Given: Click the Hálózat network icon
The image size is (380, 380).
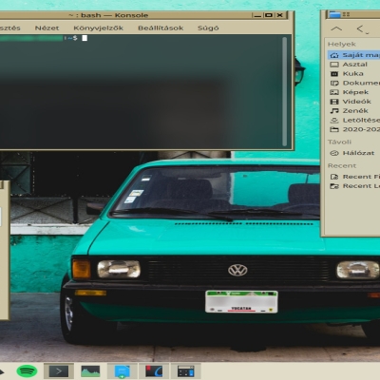Looking at the screenshot, I should click(x=334, y=153).
